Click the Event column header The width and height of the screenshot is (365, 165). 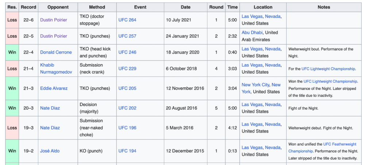(140, 7)
